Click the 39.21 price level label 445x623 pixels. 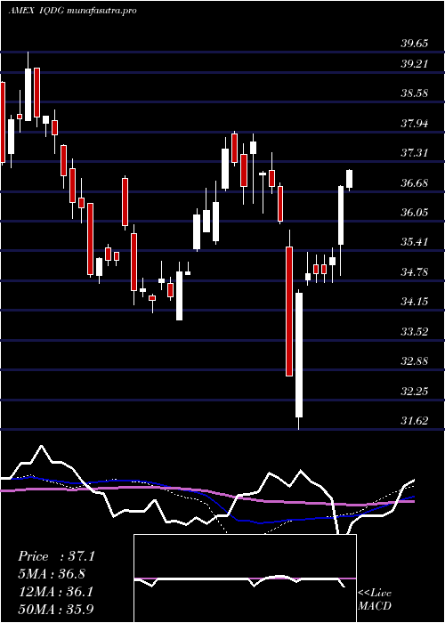coord(415,63)
